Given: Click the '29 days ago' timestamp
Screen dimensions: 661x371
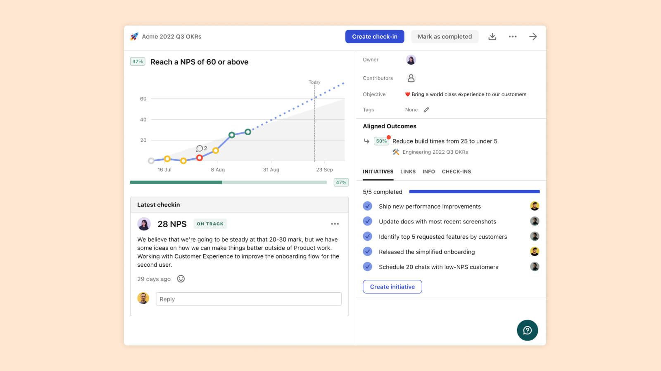Looking at the screenshot, I should click(154, 279).
